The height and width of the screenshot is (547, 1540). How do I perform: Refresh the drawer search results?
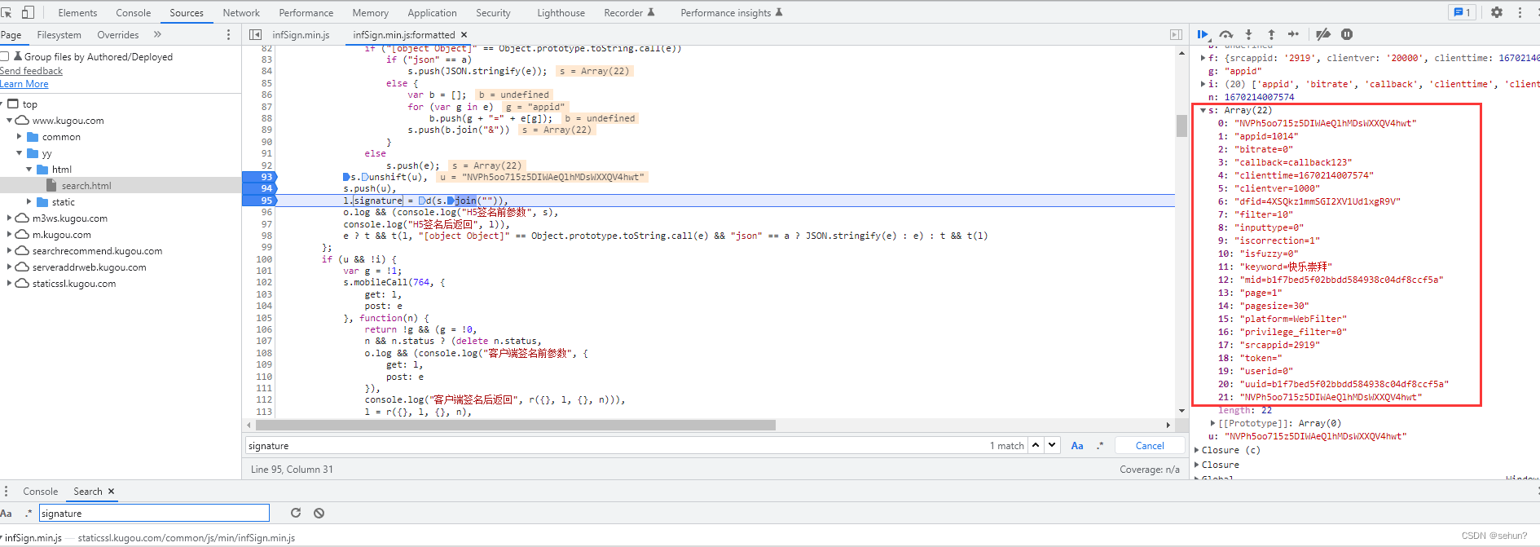point(296,513)
